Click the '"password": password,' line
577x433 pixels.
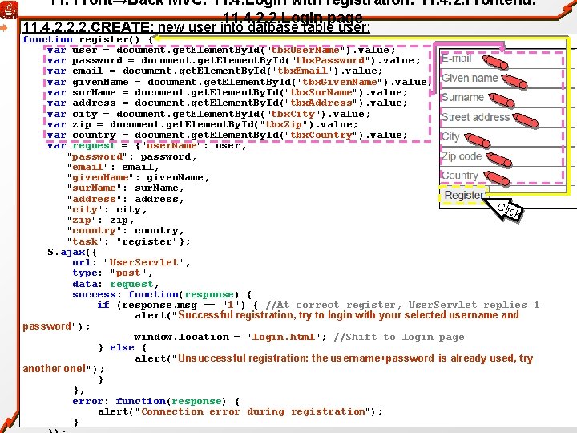[131, 156]
